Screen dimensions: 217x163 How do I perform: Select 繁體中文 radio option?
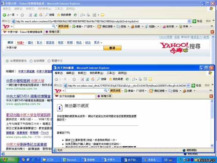pos(49,61)
